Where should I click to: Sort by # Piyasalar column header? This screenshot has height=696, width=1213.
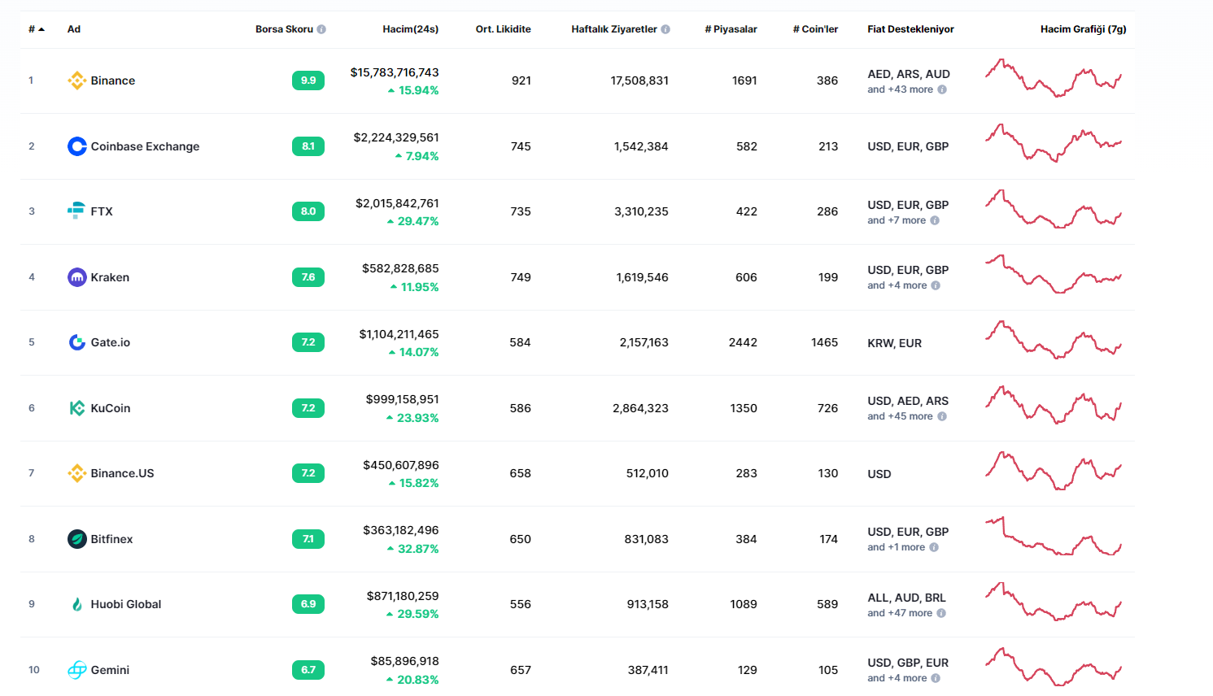(731, 29)
